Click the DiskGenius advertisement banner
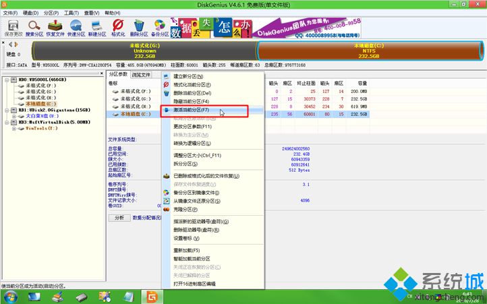Image resolution: width=487 pixels, height=304 pixels. pyautogui.click(x=266, y=28)
